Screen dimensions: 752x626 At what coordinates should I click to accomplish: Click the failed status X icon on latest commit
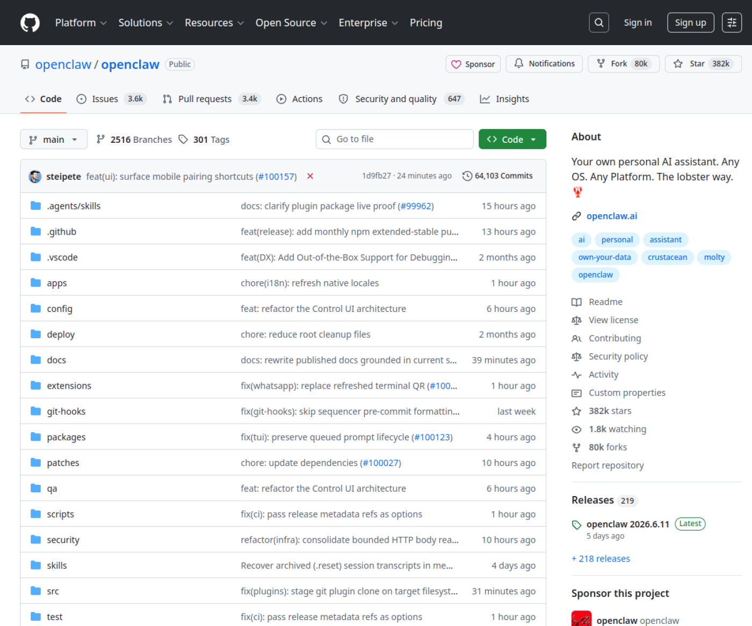[310, 176]
